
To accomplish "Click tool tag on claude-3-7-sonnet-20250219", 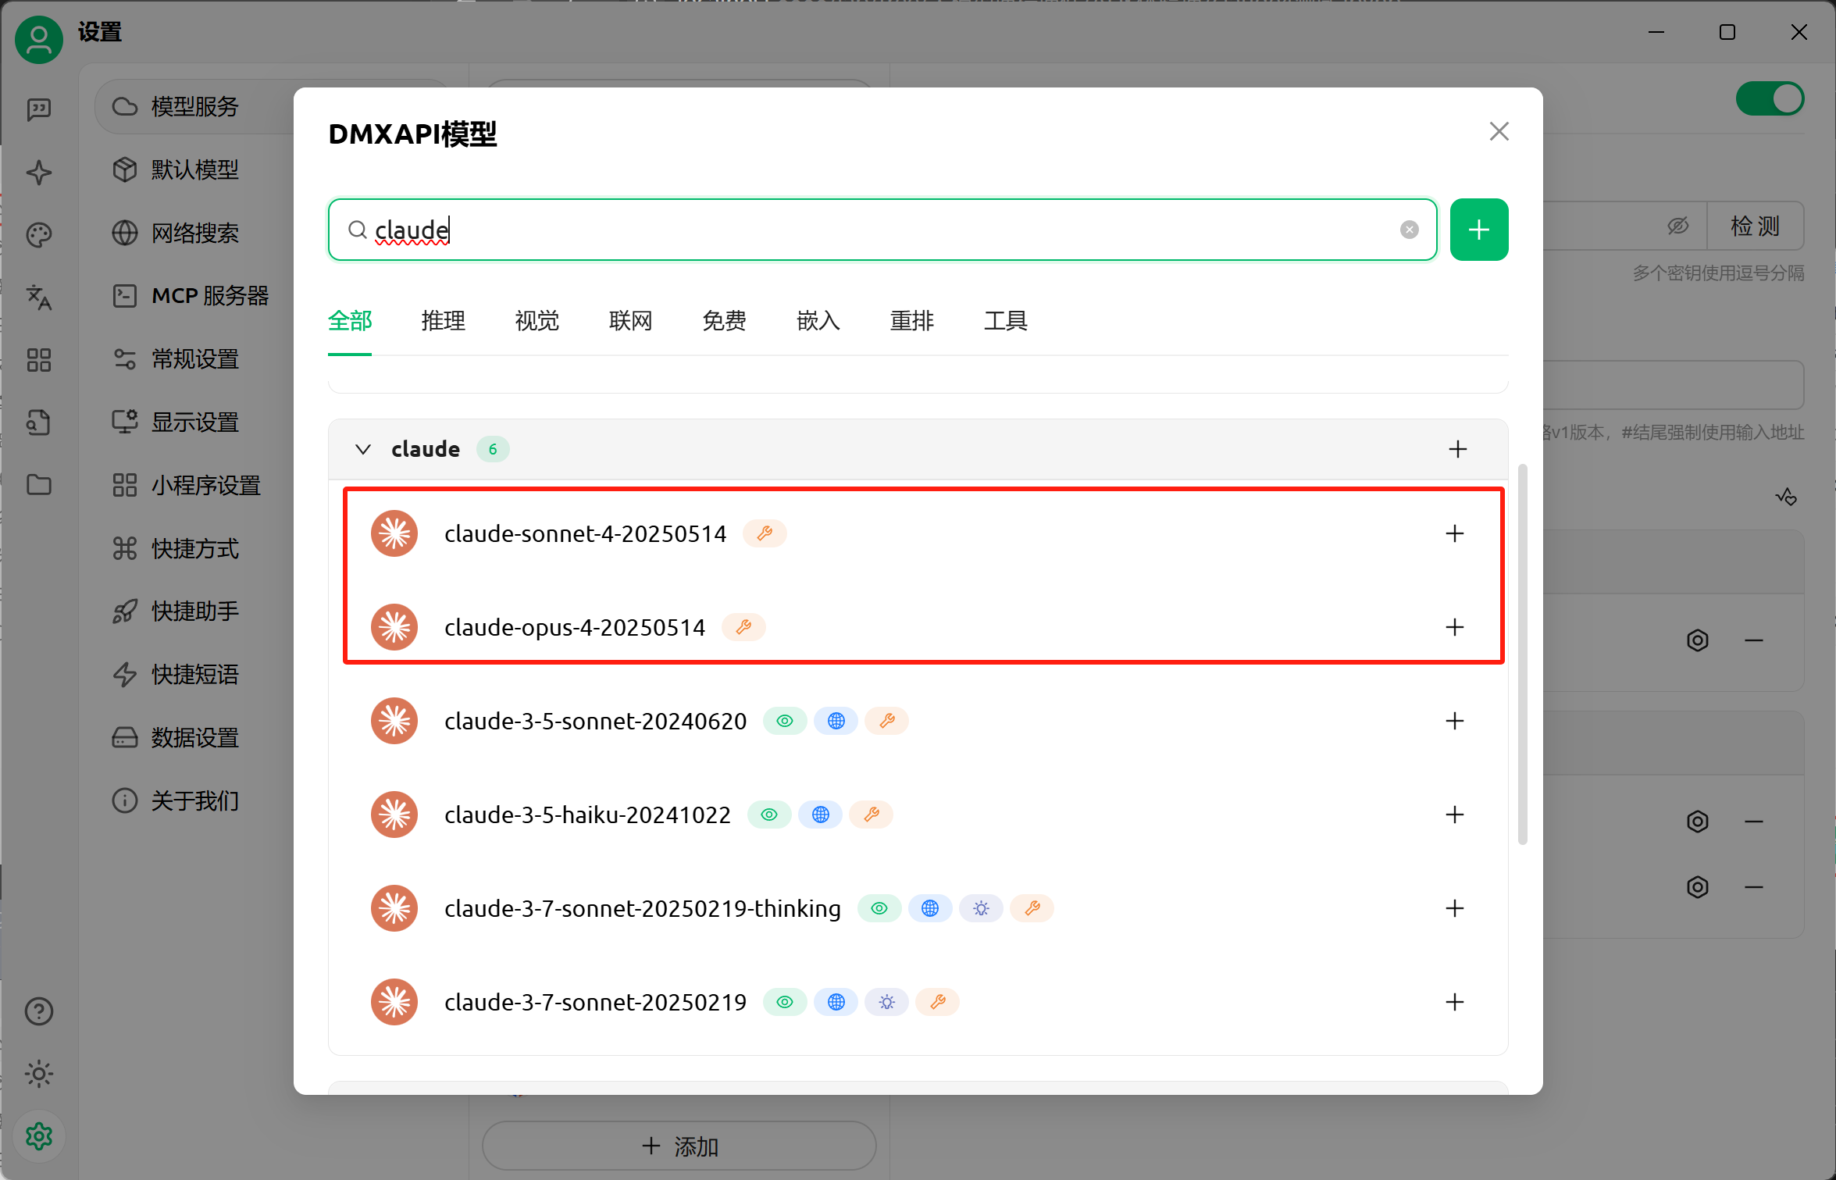I will (x=938, y=1002).
